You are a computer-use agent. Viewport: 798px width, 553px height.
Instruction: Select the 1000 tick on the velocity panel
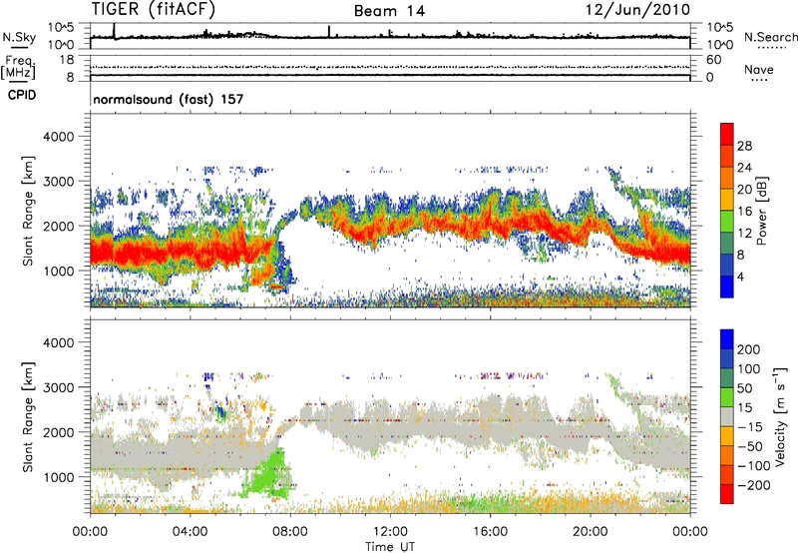58,477
